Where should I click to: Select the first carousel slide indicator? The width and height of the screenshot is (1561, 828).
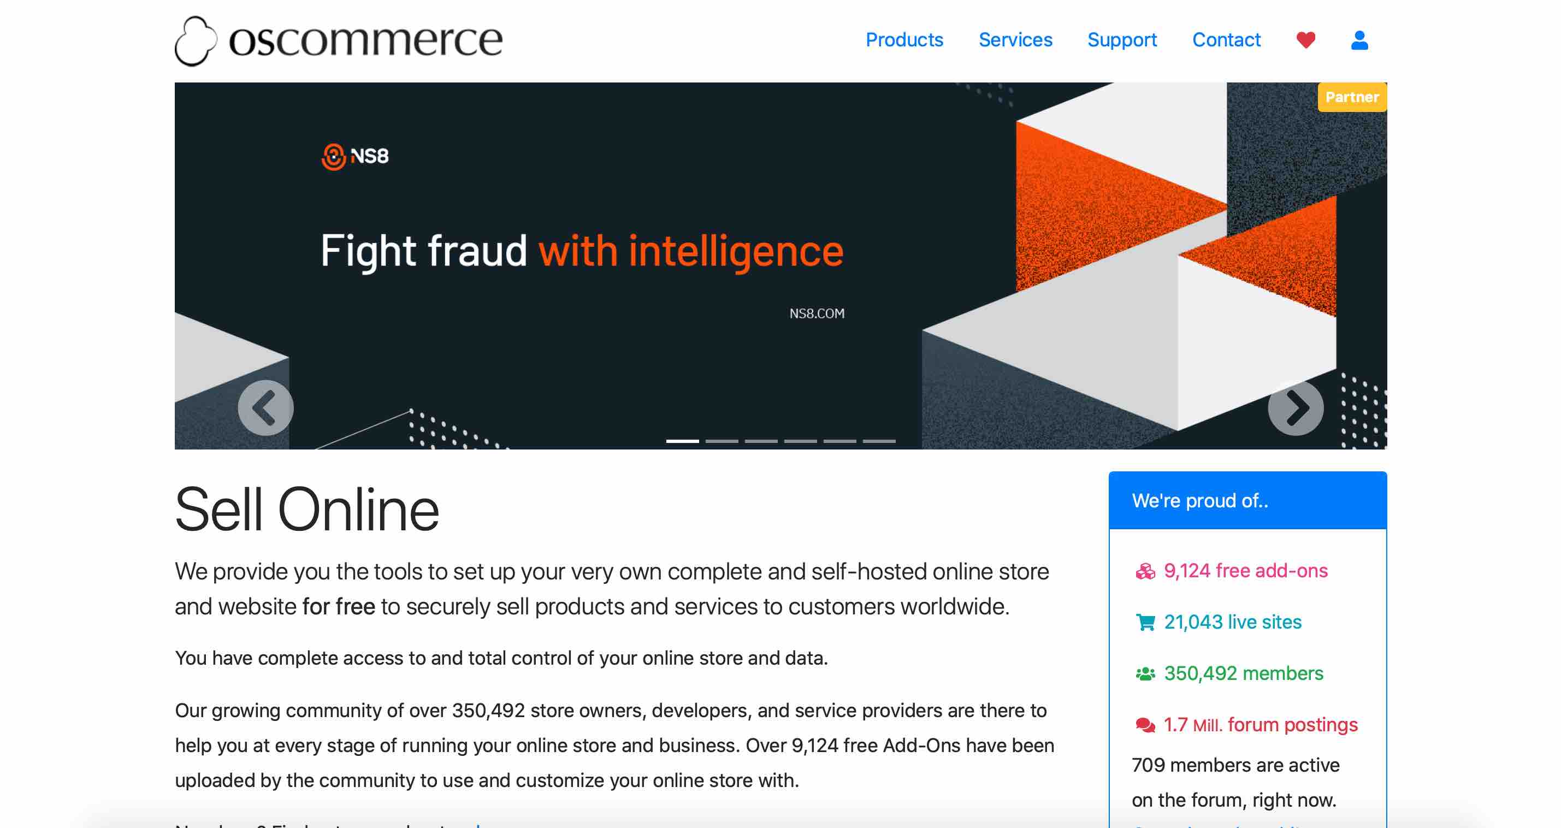tap(682, 441)
